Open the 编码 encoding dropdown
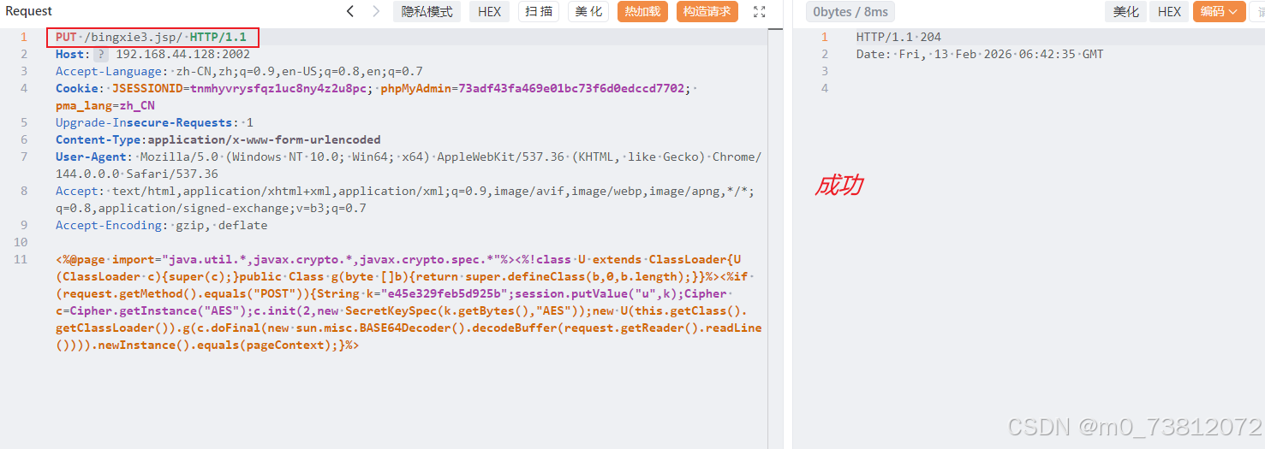The image size is (1265, 449). 1219,11
